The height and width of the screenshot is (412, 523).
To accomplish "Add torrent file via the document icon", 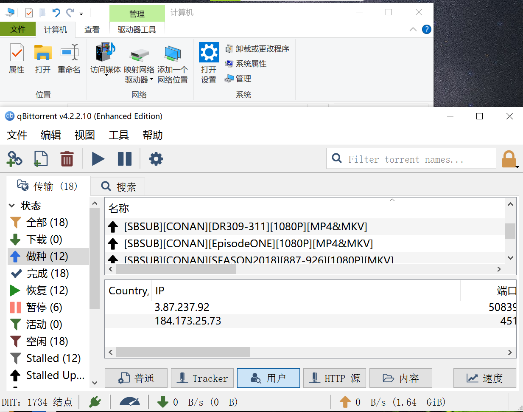I will click(41, 159).
